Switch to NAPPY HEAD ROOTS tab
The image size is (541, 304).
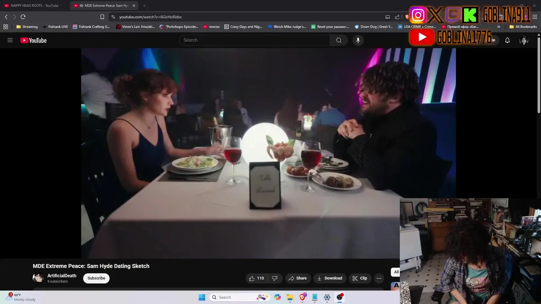pyautogui.click(x=35, y=5)
